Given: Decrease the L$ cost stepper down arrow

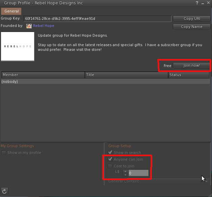Looking at the screenshot, I should click(x=125, y=175).
